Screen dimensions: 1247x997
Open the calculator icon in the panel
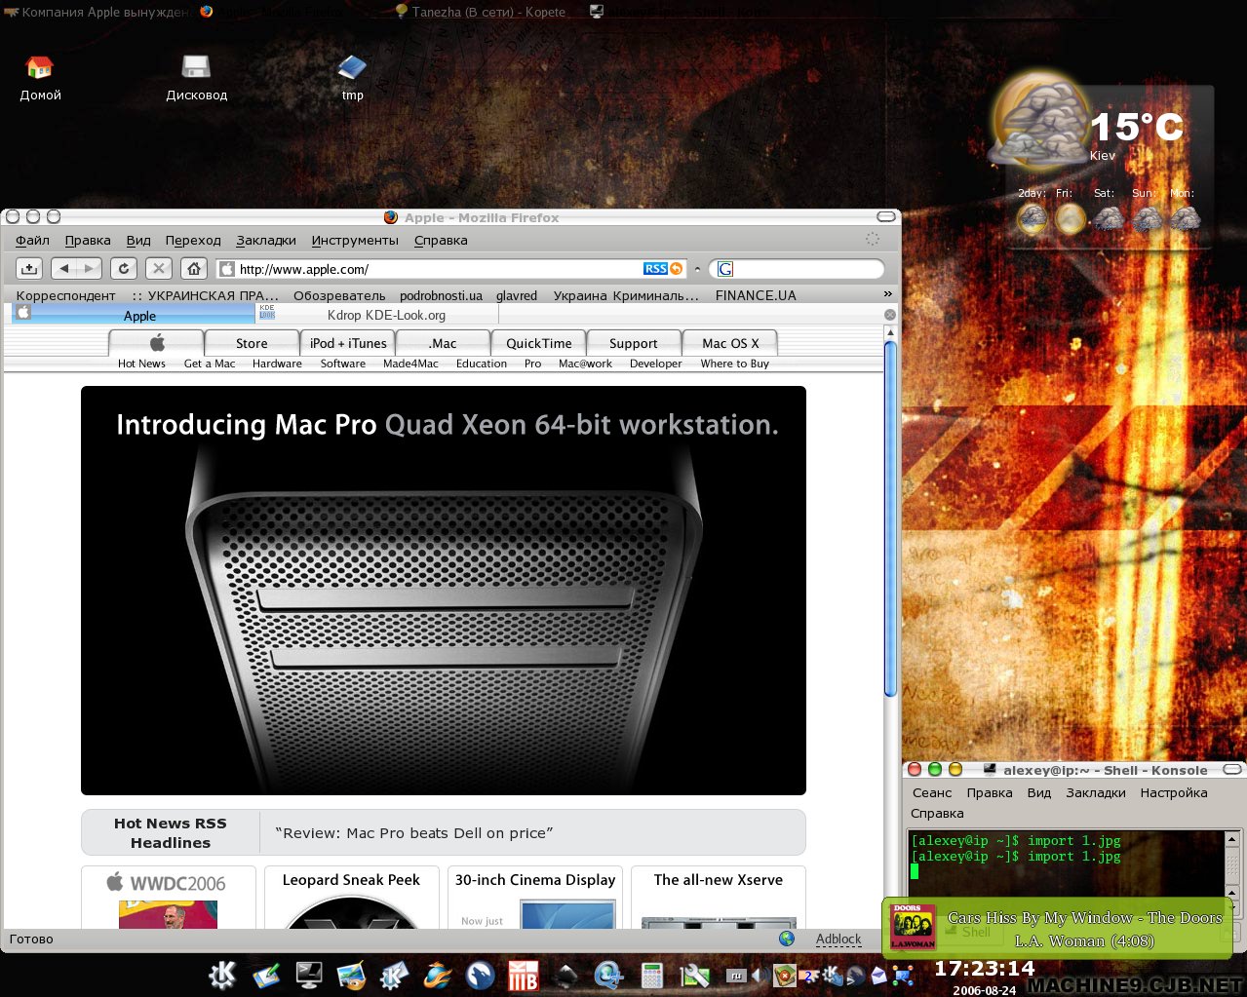click(651, 975)
